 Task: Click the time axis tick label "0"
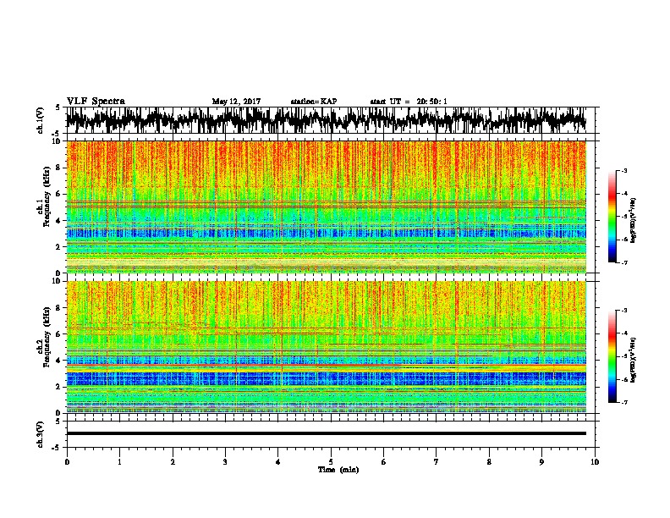[67, 462]
